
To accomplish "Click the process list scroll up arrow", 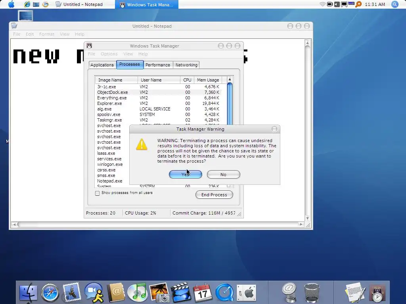I will pyautogui.click(x=230, y=79).
